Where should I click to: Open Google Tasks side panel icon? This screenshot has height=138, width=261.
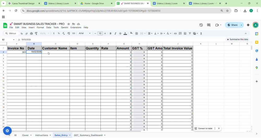[257, 51]
